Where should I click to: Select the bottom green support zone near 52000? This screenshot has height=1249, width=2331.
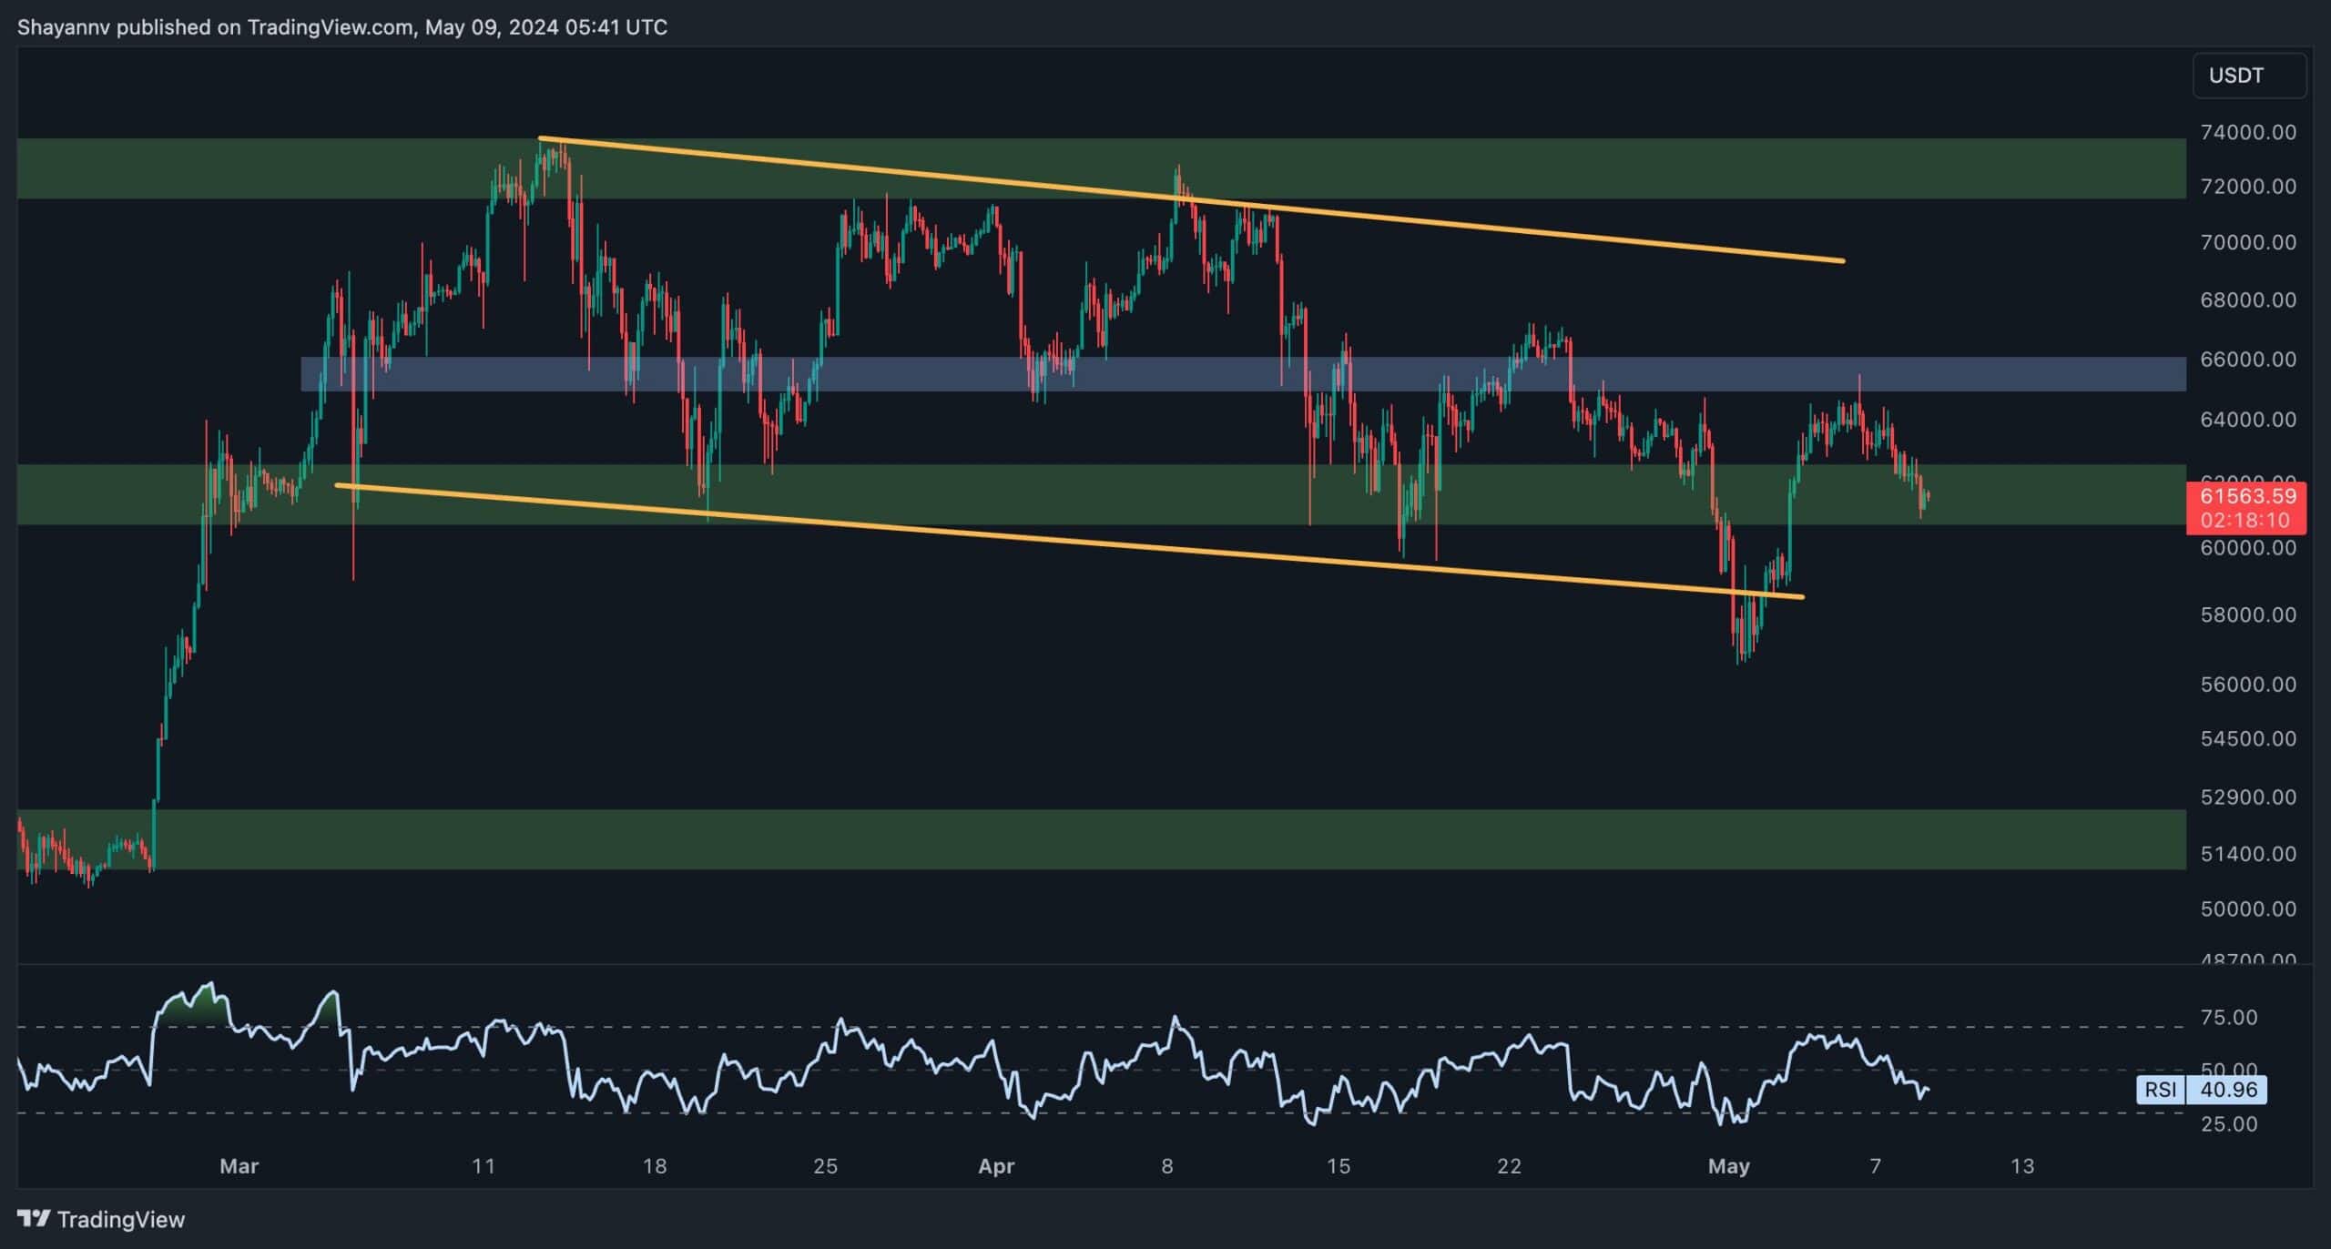(1102, 839)
